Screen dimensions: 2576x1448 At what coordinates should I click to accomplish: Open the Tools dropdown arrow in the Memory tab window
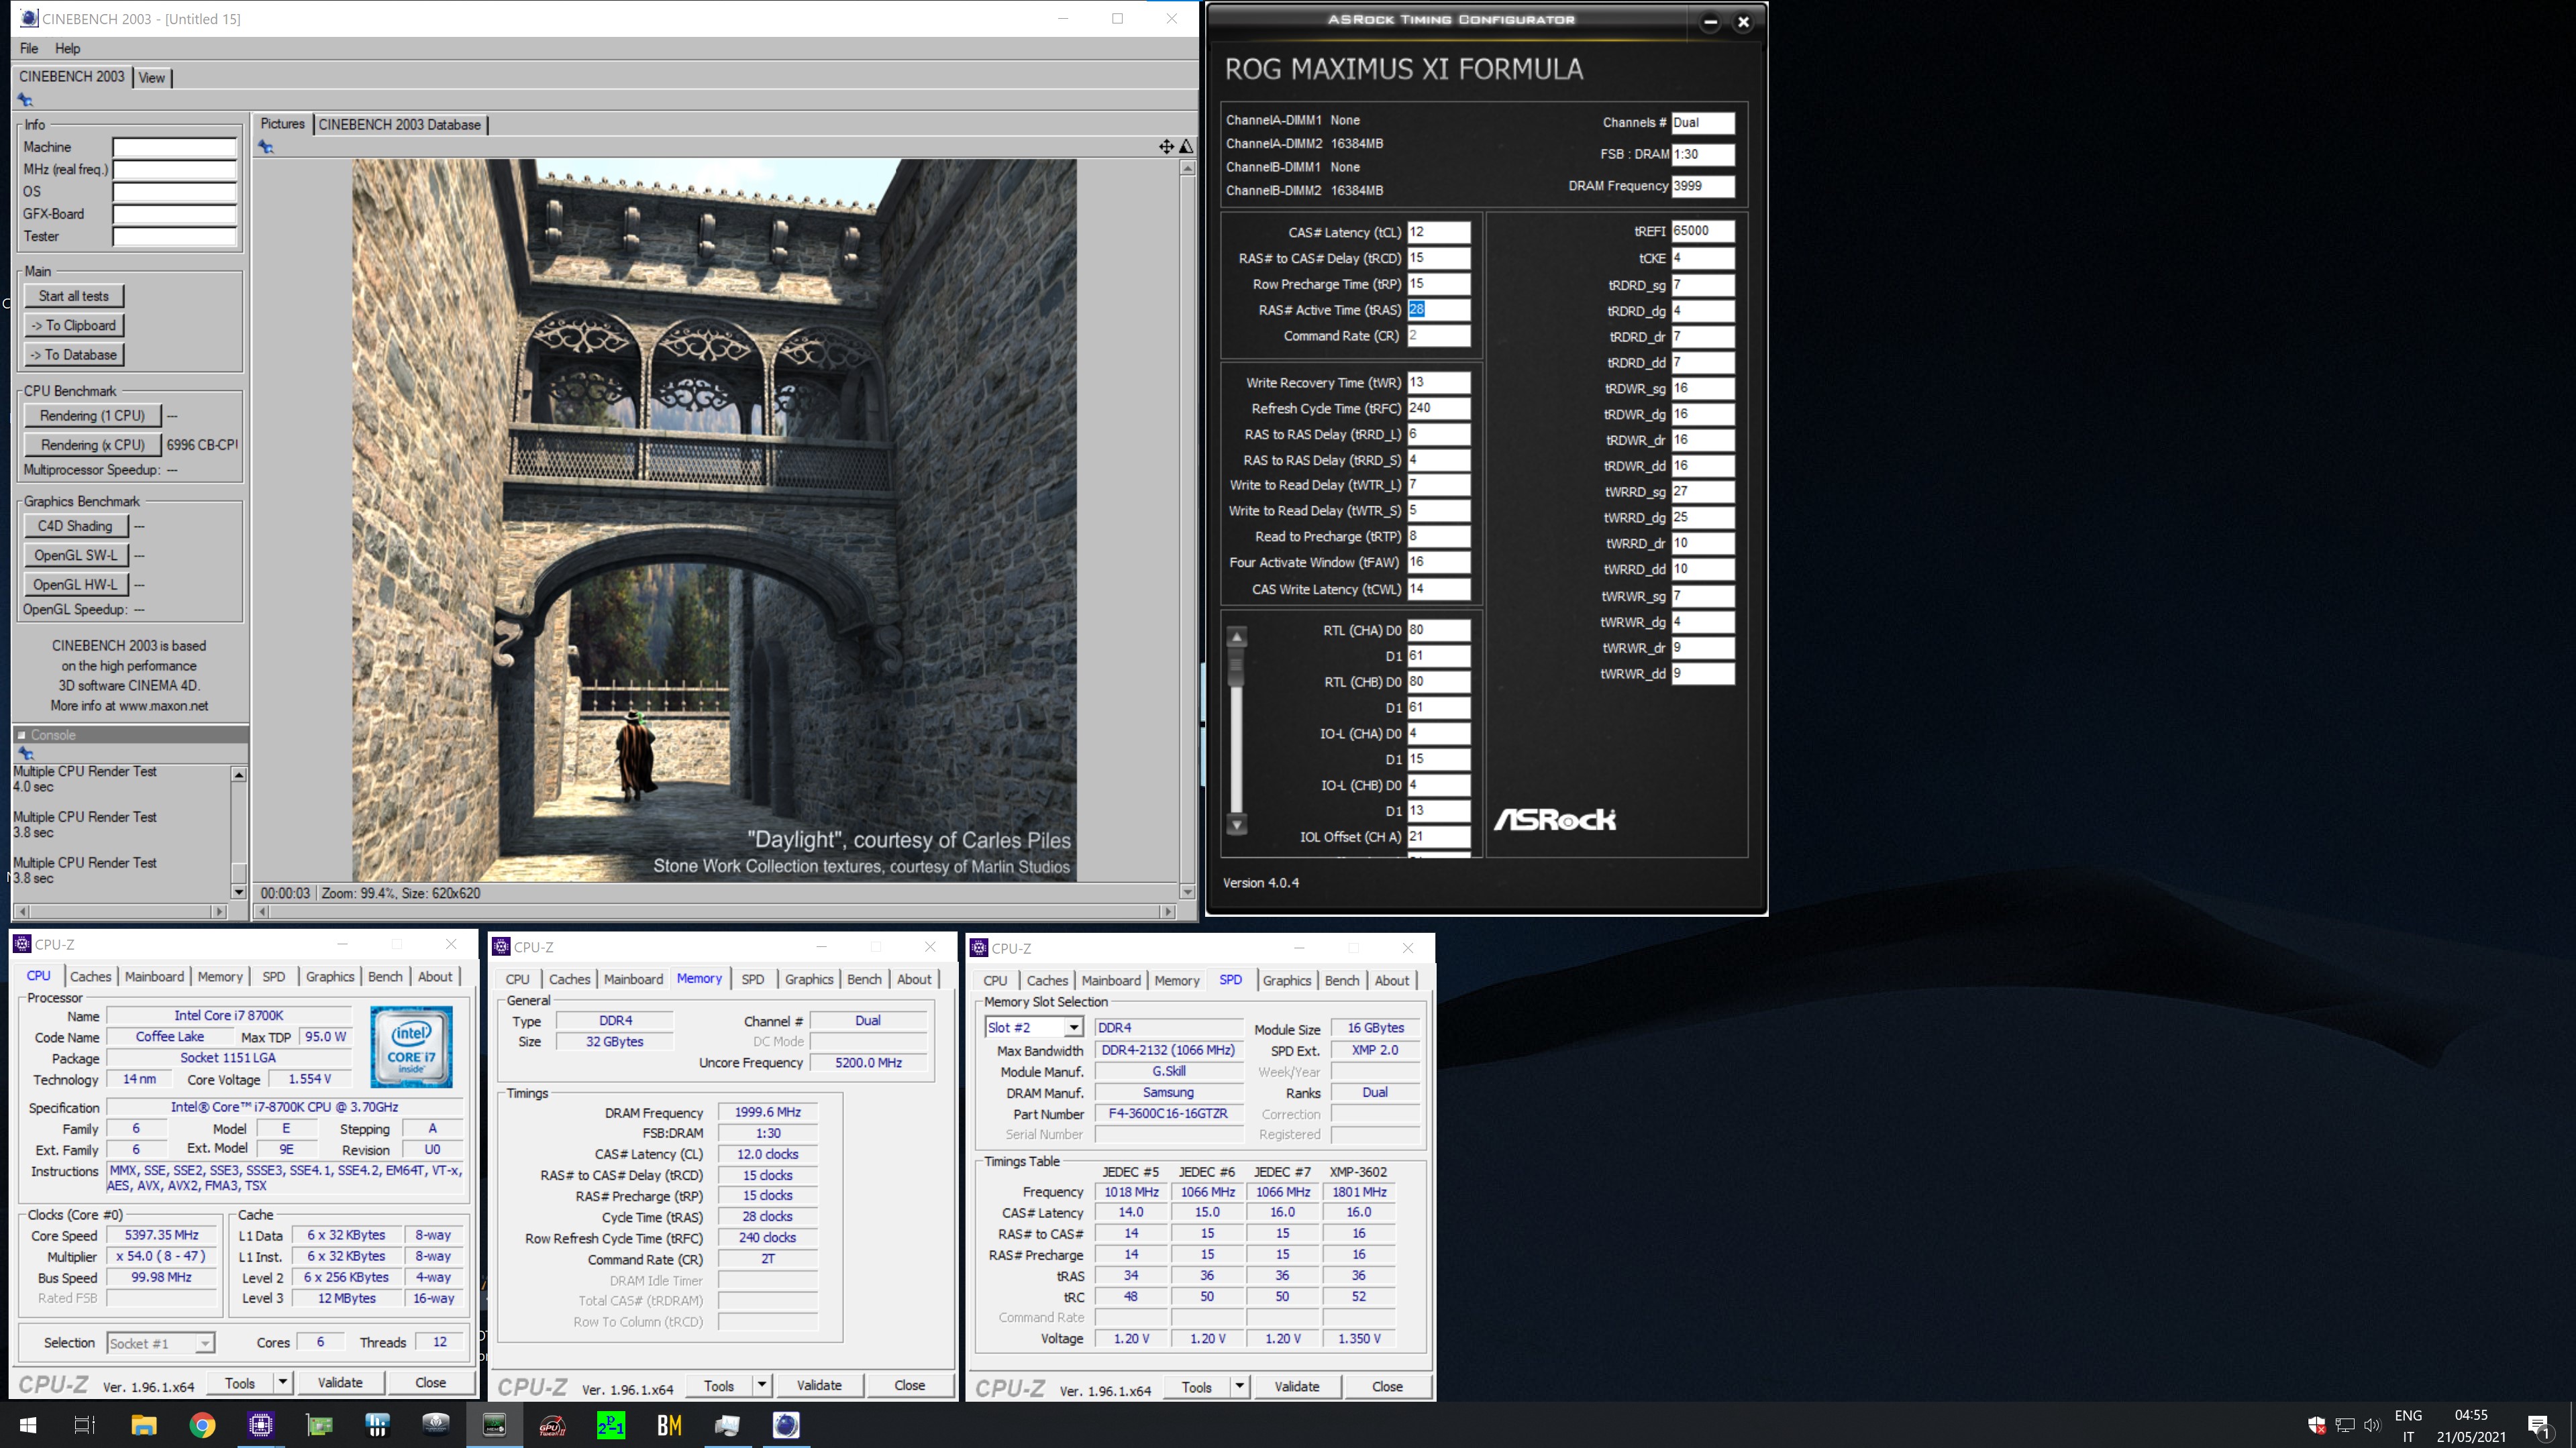click(762, 1385)
